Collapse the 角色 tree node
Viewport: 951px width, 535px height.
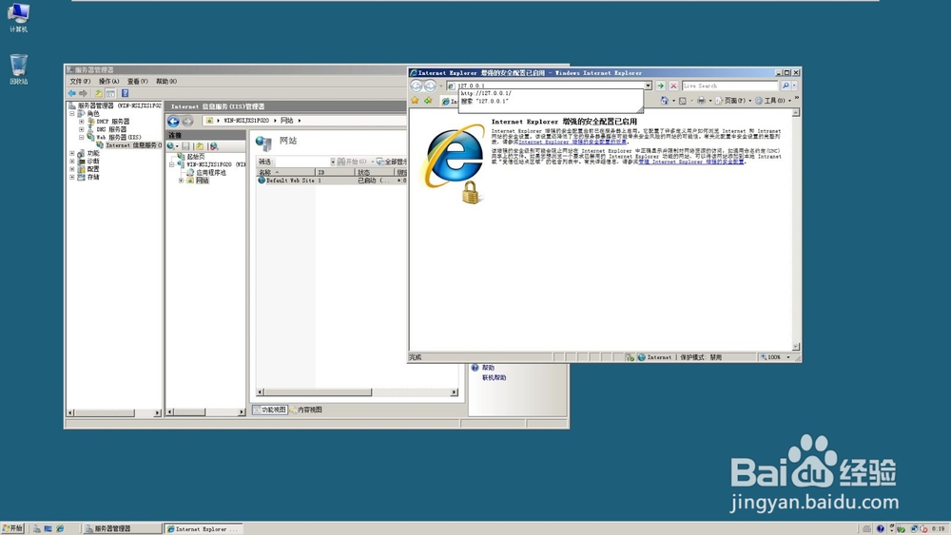pos(72,113)
